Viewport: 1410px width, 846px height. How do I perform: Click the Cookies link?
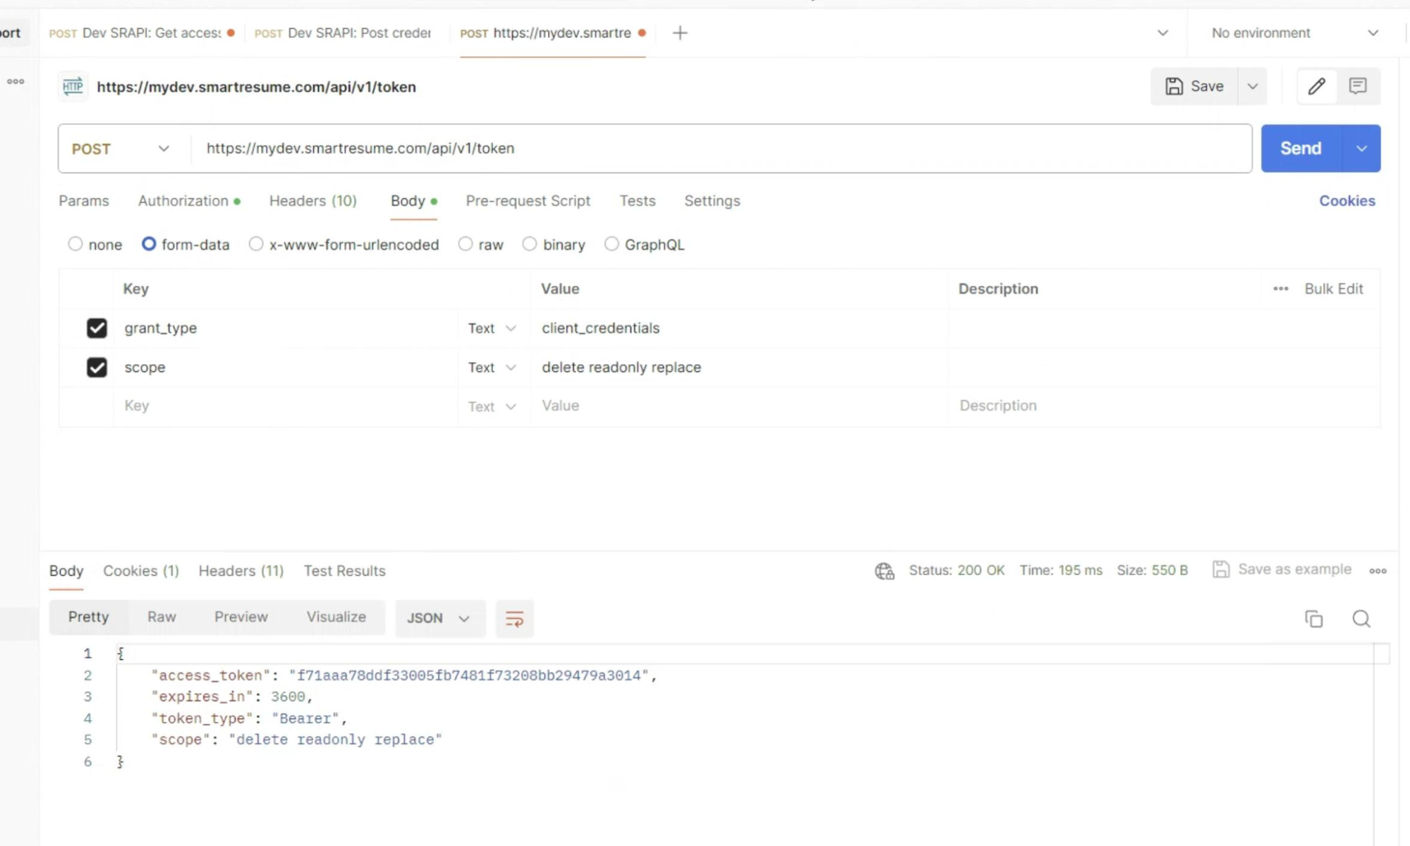[1347, 201]
